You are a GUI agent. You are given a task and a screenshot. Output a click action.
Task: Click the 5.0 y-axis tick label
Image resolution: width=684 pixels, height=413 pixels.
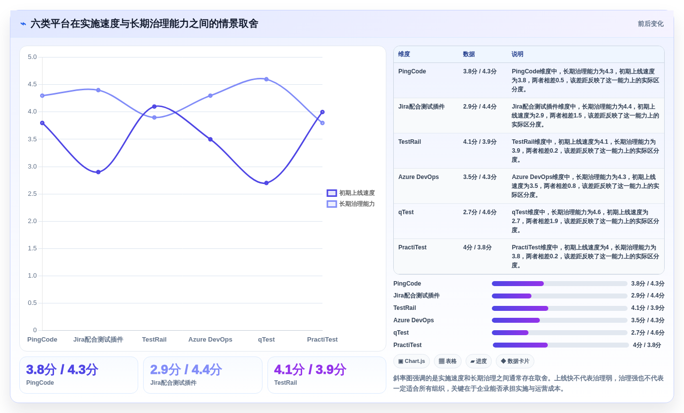pos(32,57)
